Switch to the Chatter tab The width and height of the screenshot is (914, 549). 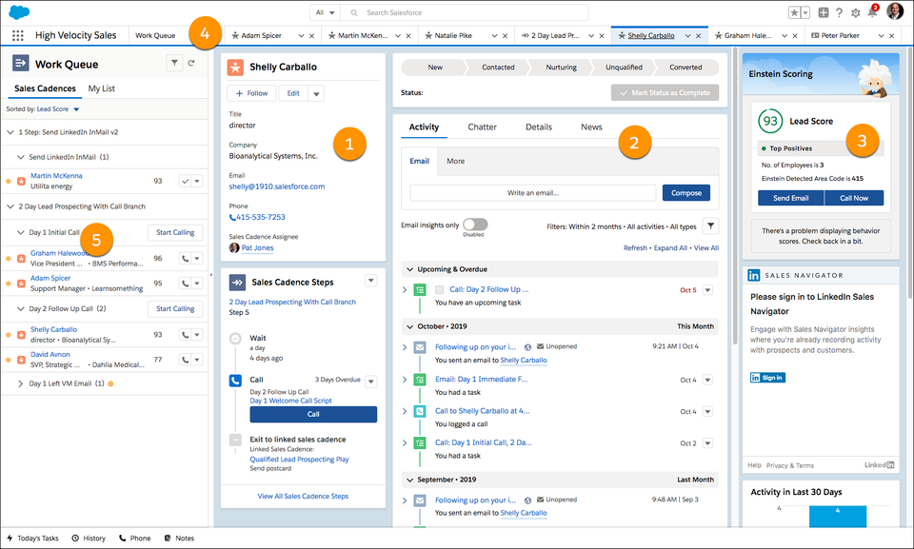coord(482,127)
